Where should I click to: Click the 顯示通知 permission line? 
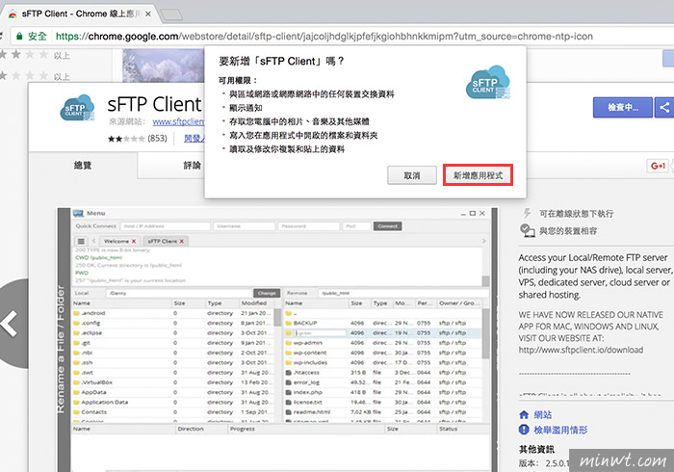246,108
